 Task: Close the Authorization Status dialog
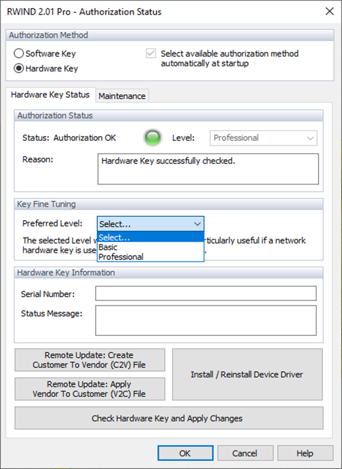tap(329, 11)
